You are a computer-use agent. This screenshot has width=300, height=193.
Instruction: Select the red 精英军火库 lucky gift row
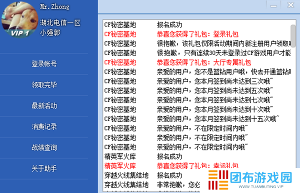197,166
